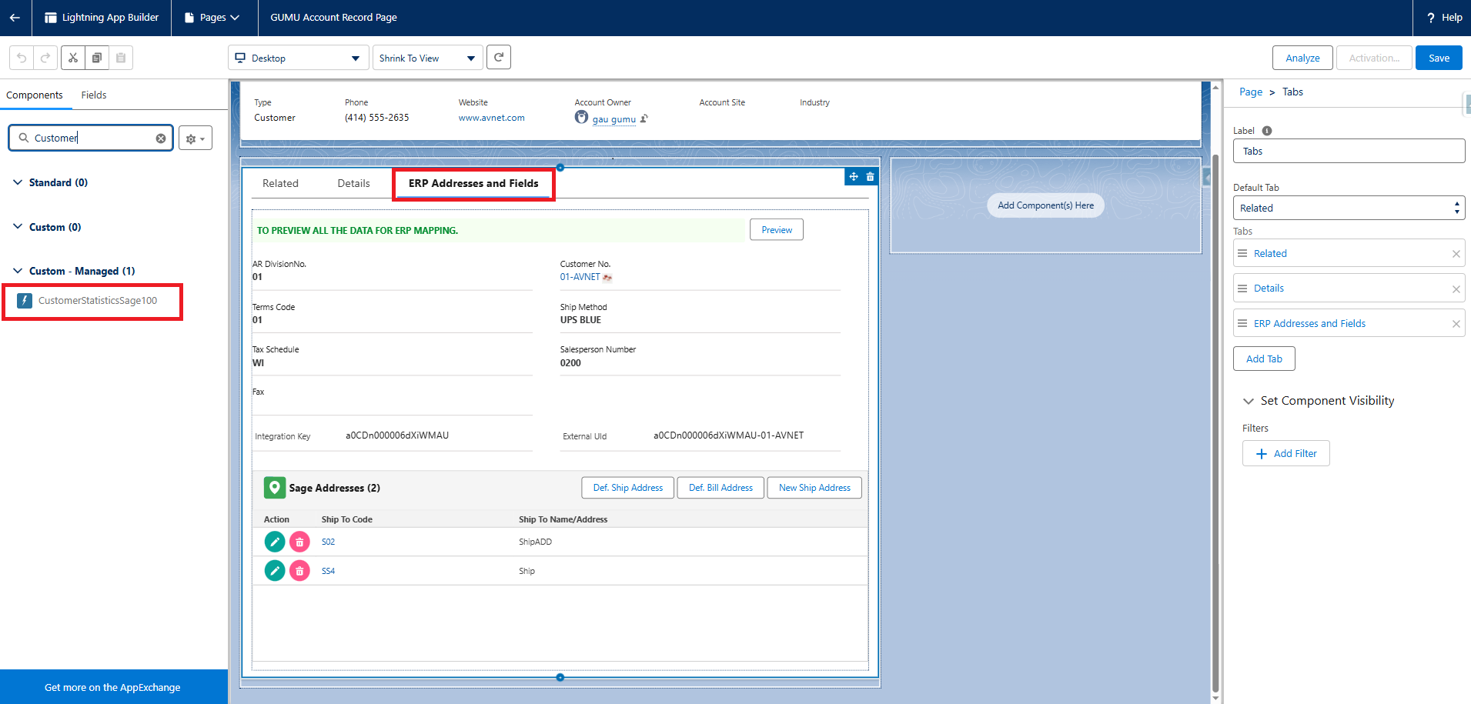Click the Paste clipboard icon

[x=121, y=58]
